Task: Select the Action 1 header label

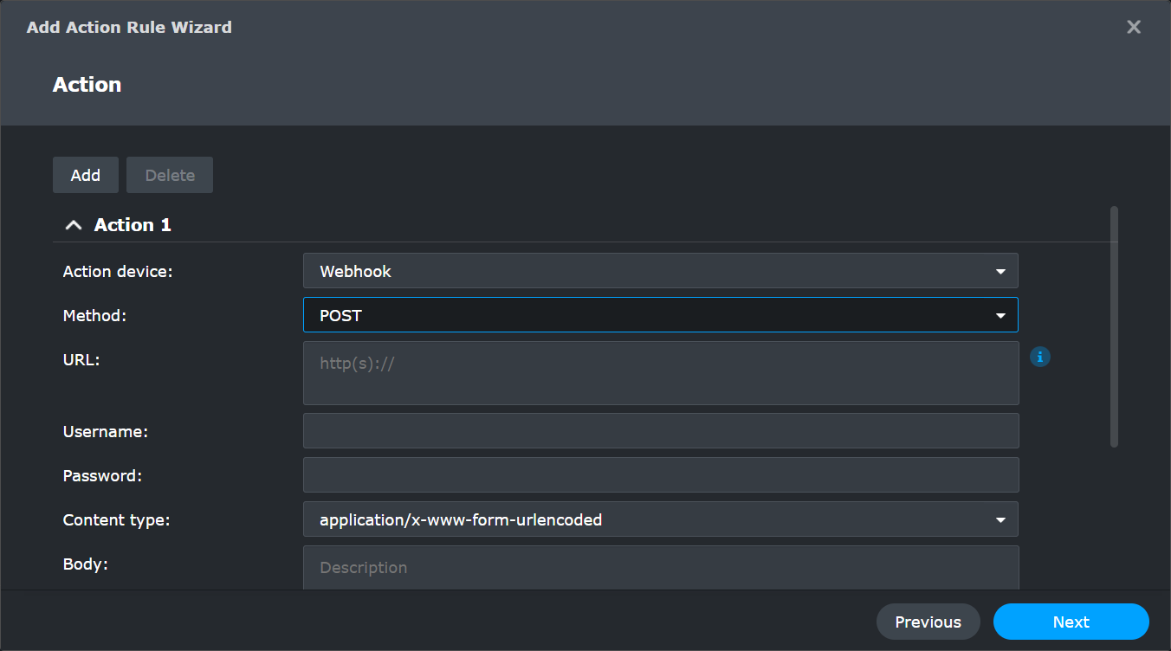Action: point(133,223)
